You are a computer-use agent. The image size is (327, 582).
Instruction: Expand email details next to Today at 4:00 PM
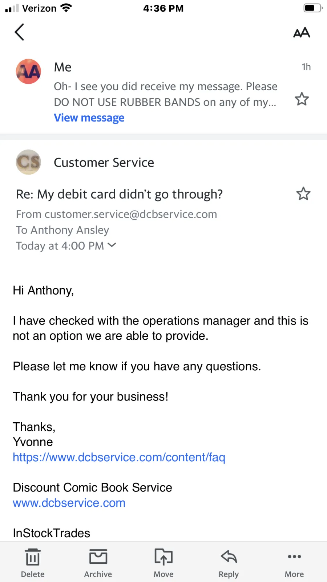(x=112, y=245)
